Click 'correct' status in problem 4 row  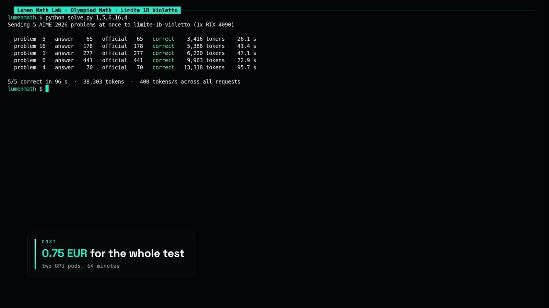point(163,67)
